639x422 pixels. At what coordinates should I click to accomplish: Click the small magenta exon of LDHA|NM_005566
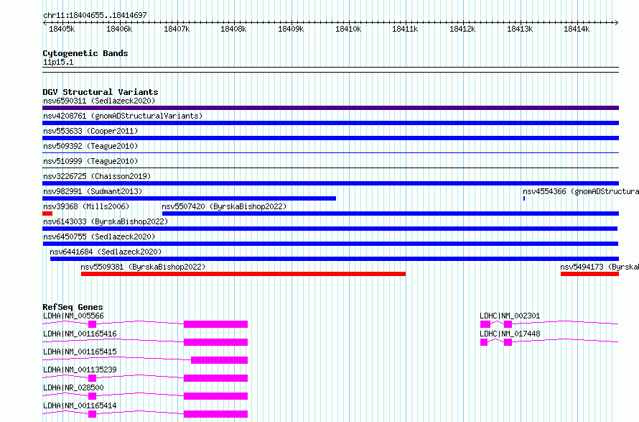click(x=92, y=324)
